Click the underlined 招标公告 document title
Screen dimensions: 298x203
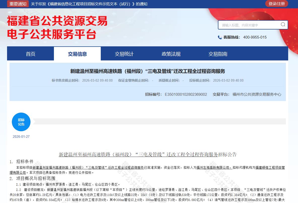click(x=148, y=154)
